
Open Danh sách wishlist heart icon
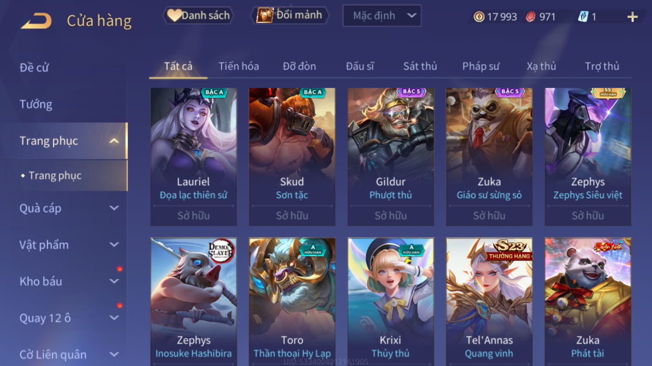pos(174,15)
